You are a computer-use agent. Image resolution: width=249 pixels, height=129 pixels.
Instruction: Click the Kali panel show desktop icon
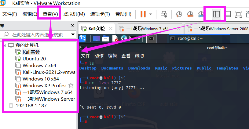coord(97,38)
